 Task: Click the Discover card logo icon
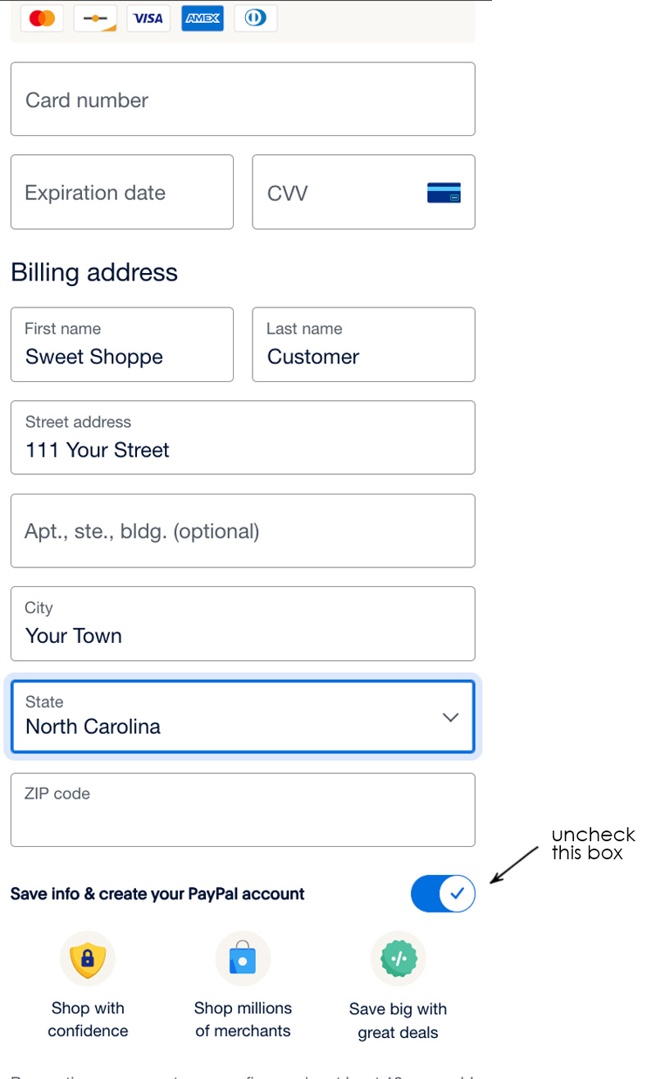[x=95, y=17]
